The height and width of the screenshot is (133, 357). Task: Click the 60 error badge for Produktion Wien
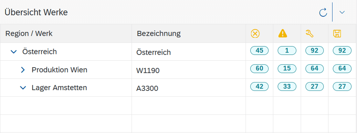(x=259, y=68)
